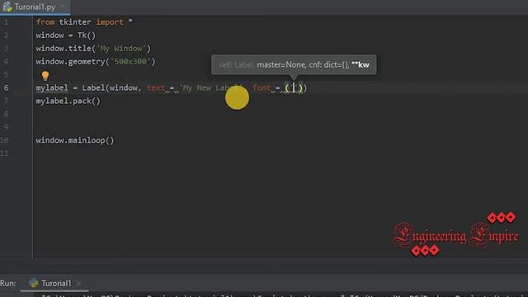
Task: Click line number 6 in the gutter
Action: click(6, 88)
